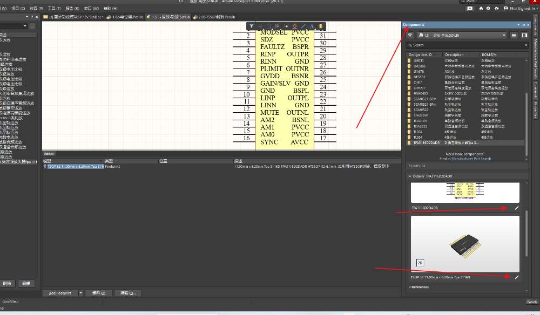Click the Search field in Components panel

468,45
